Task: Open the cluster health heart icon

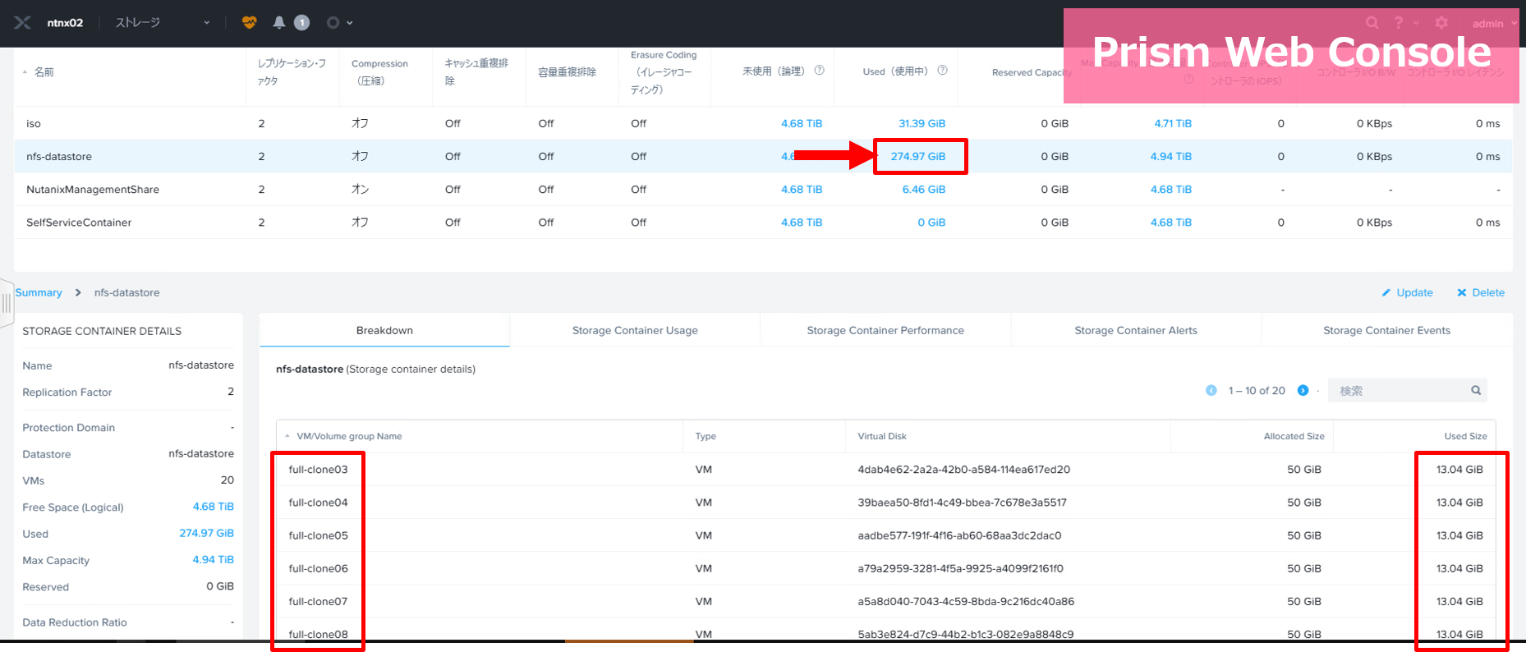Action: (250, 23)
